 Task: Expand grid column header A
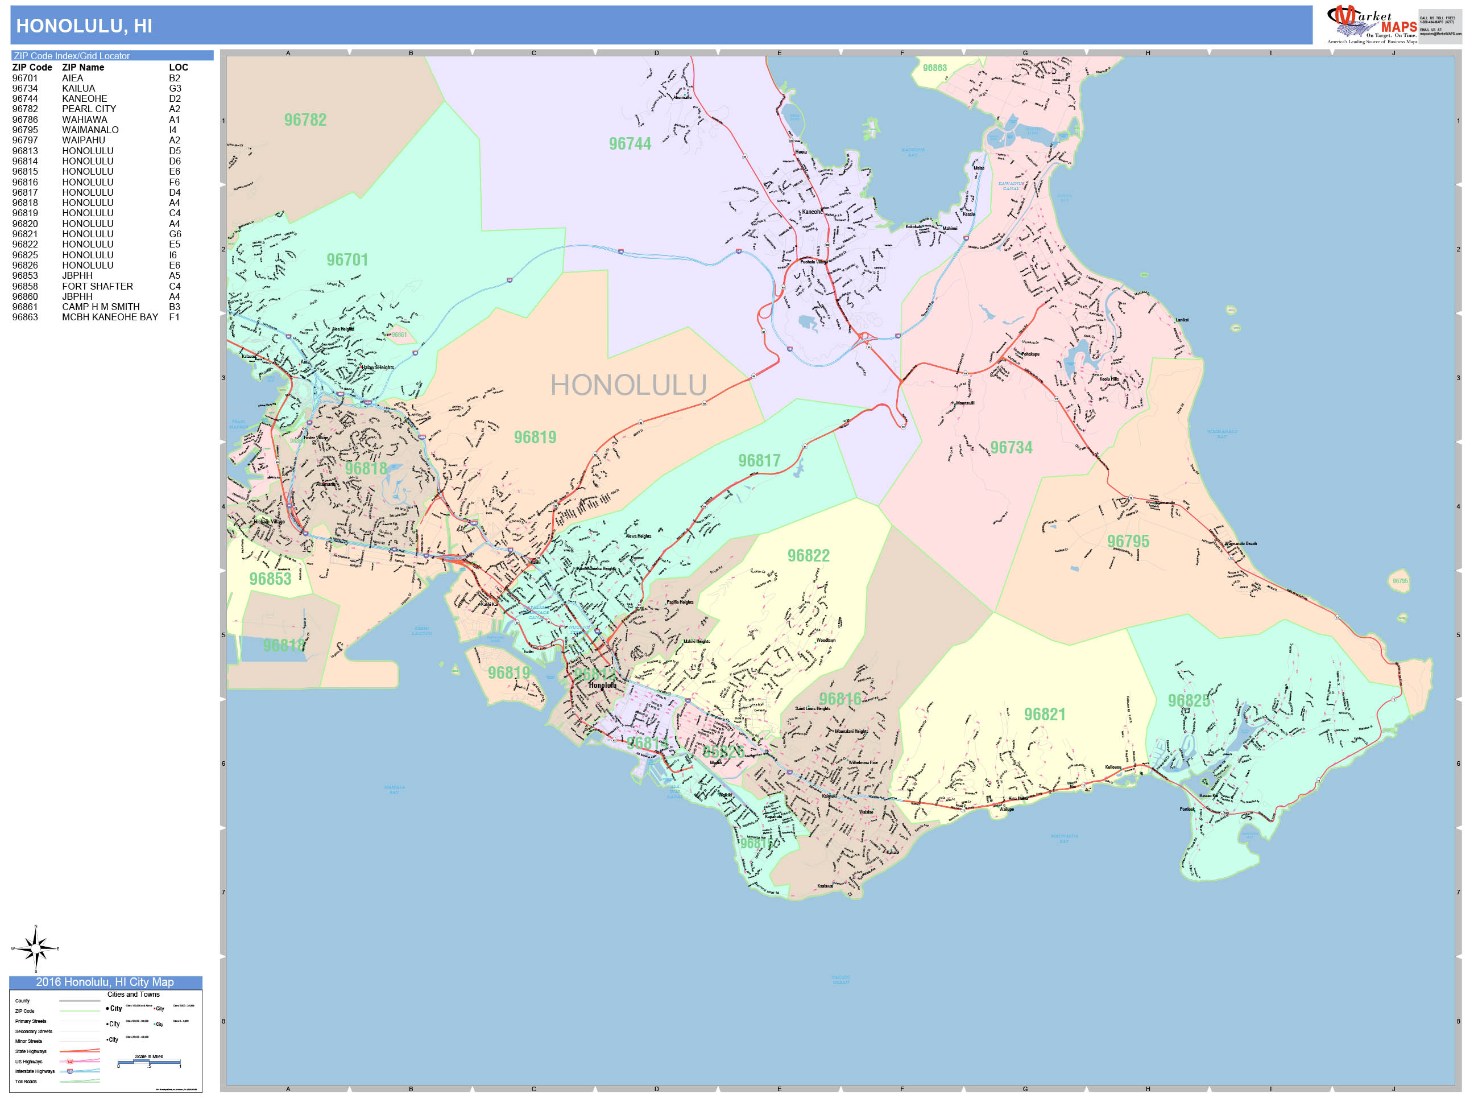(x=287, y=52)
